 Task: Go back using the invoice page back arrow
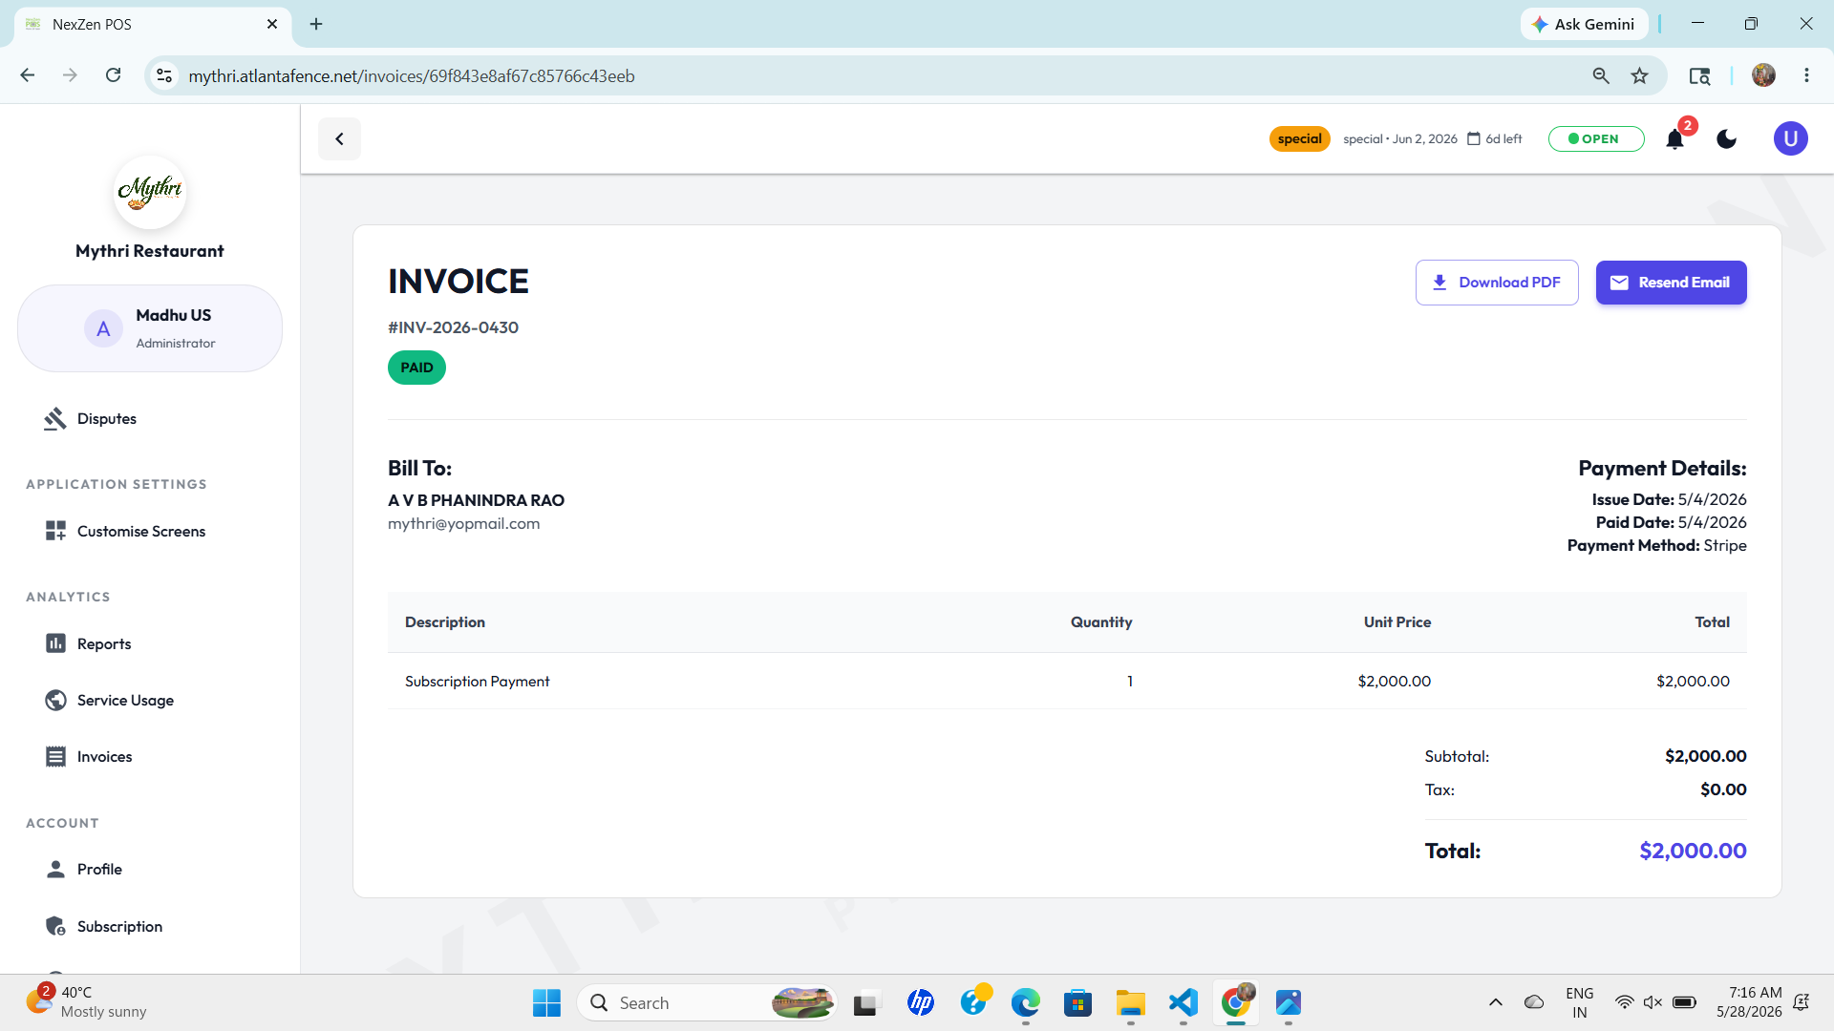[339, 139]
